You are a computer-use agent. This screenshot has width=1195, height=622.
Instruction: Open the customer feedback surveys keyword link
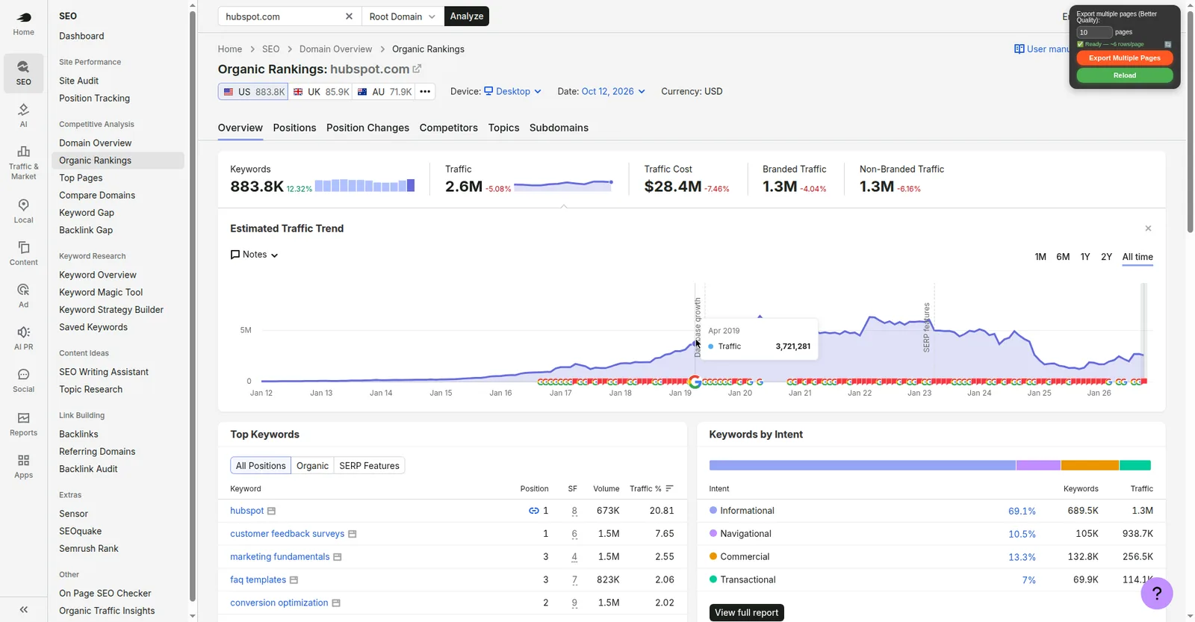pos(287,534)
